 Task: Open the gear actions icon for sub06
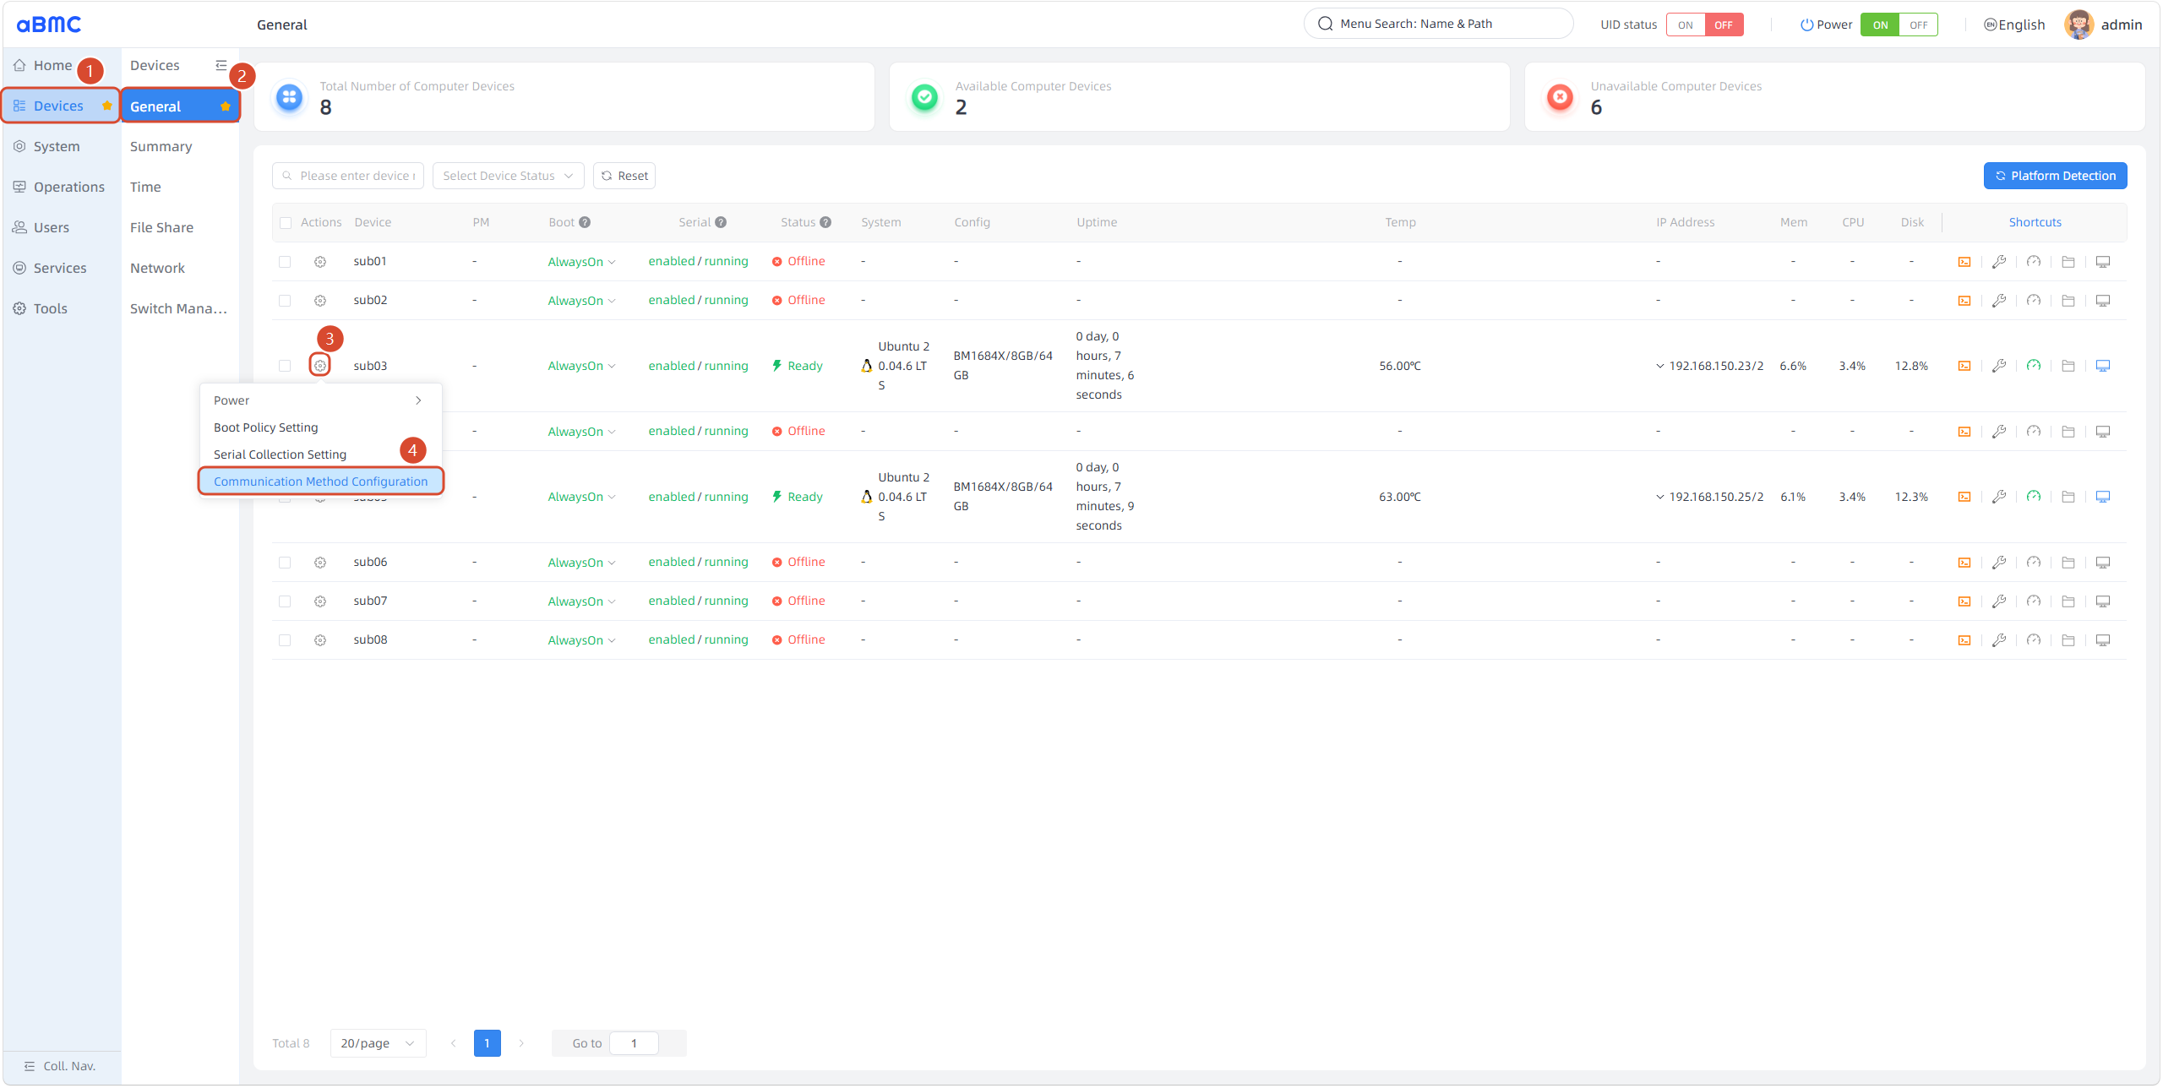pyautogui.click(x=320, y=563)
